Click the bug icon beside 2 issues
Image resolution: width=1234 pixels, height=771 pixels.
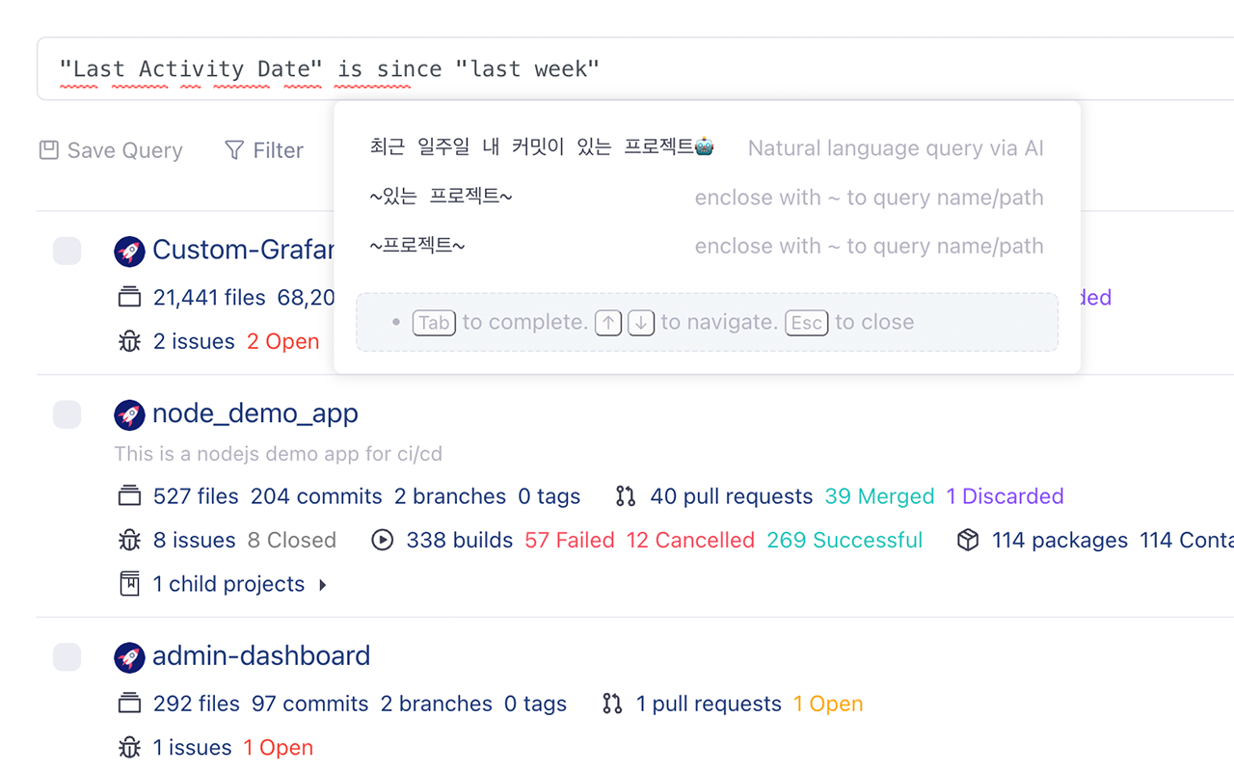pyautogui.click(x=129, y=342)
